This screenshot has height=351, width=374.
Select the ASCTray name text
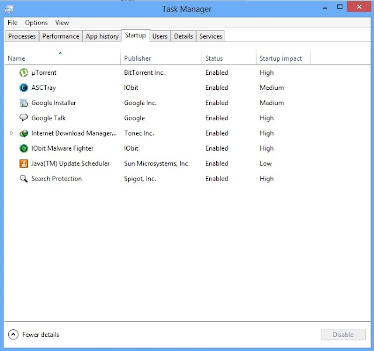(44, 88)
